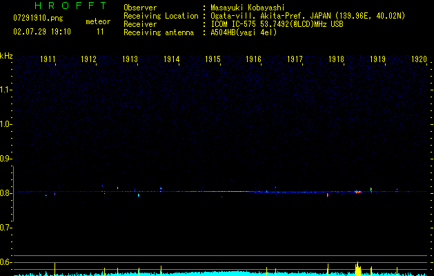This screenshot has width=434, height=276.
Task: Click the 1913 time marker
Action: pos(130,59)
